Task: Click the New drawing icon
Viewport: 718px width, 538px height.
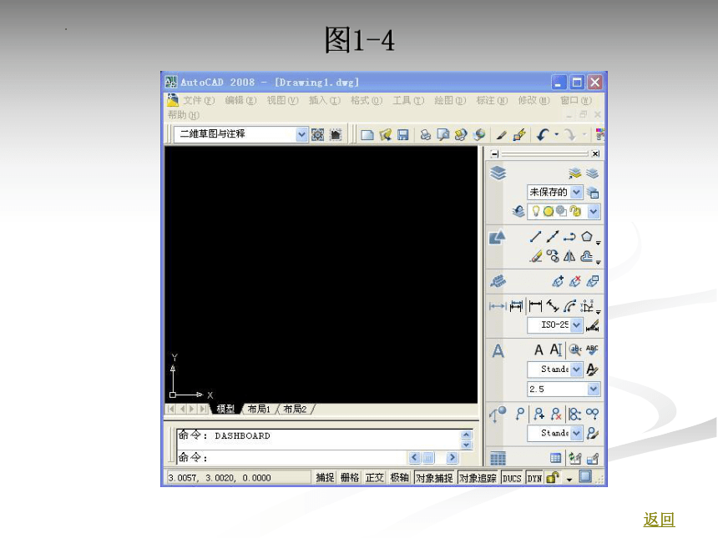Action: point(367,134)
